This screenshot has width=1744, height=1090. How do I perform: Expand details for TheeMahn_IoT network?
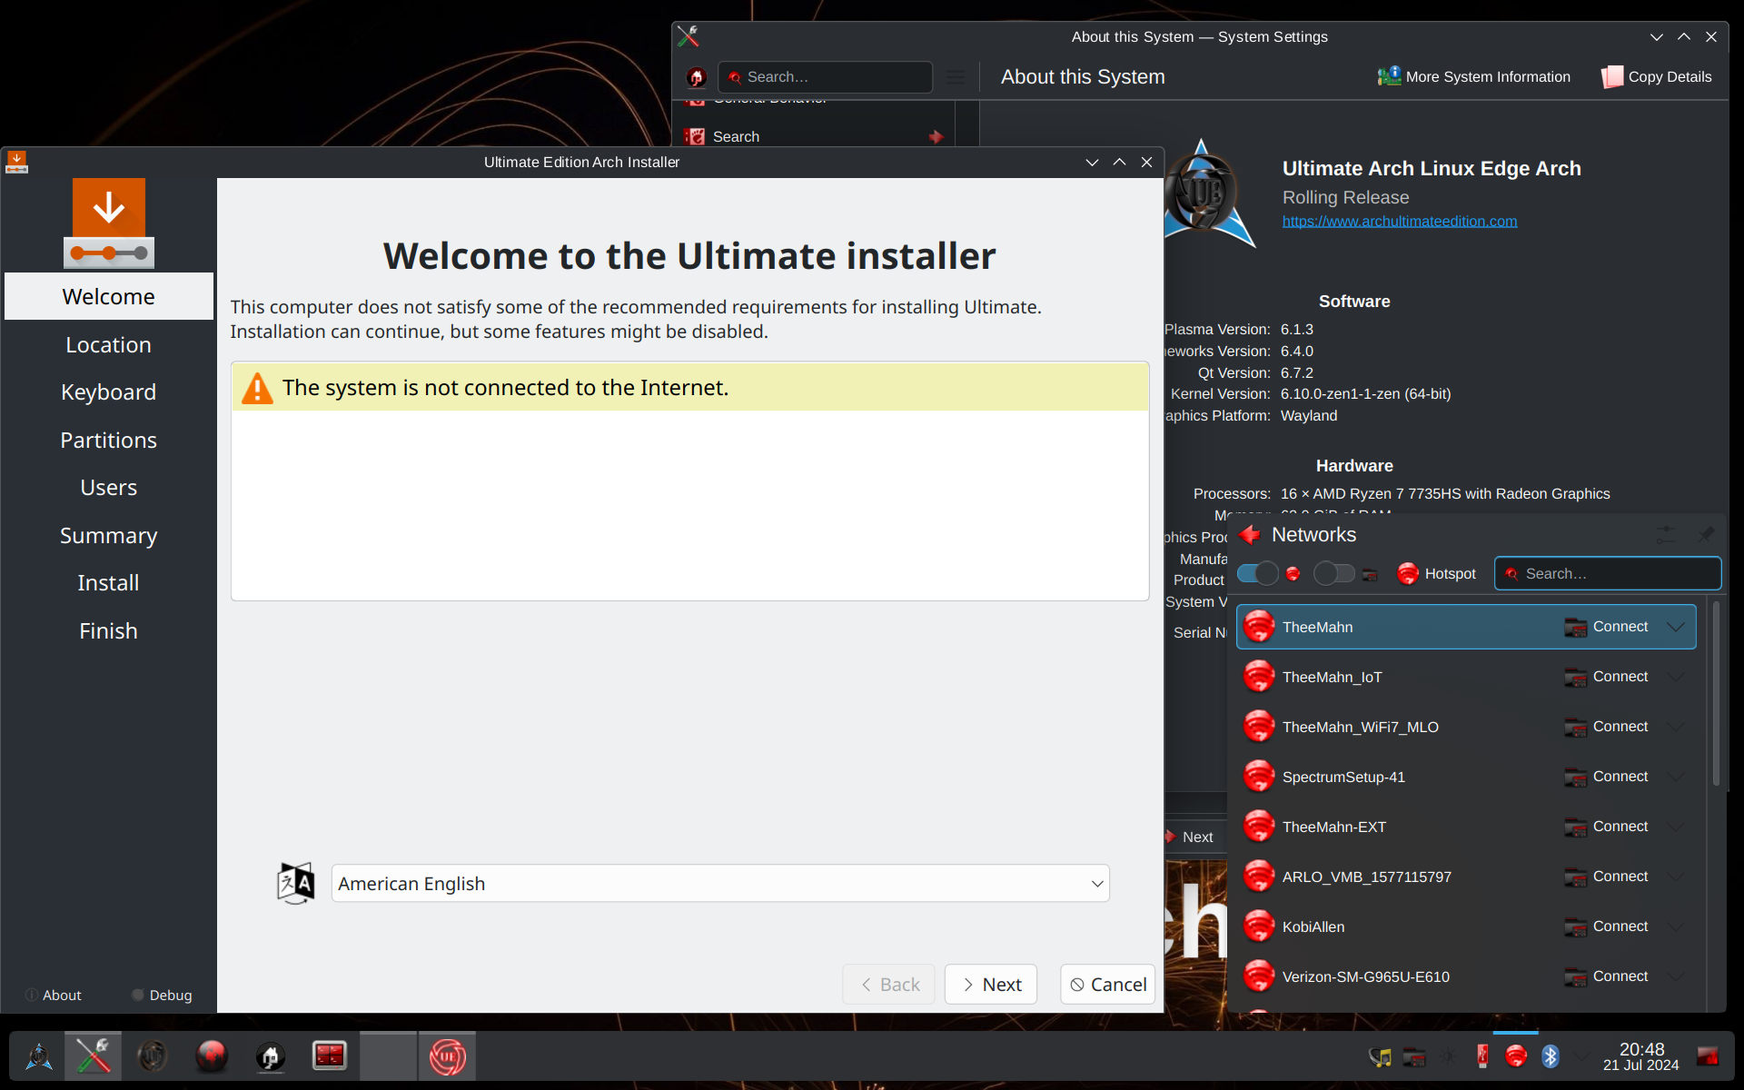coord(1676,677)
